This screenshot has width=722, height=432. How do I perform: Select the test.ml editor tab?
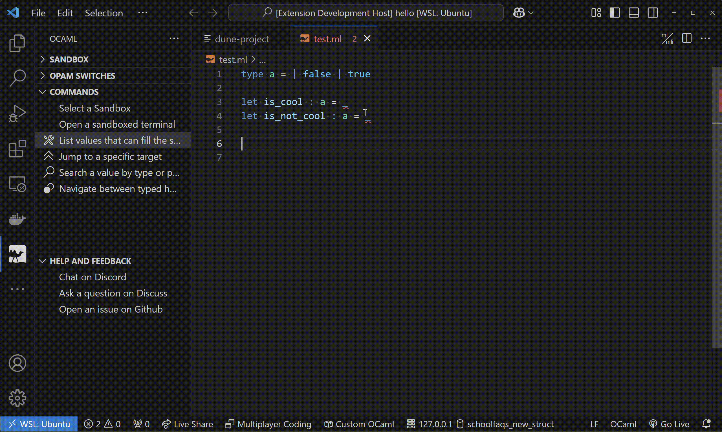(x=327, y=39)
